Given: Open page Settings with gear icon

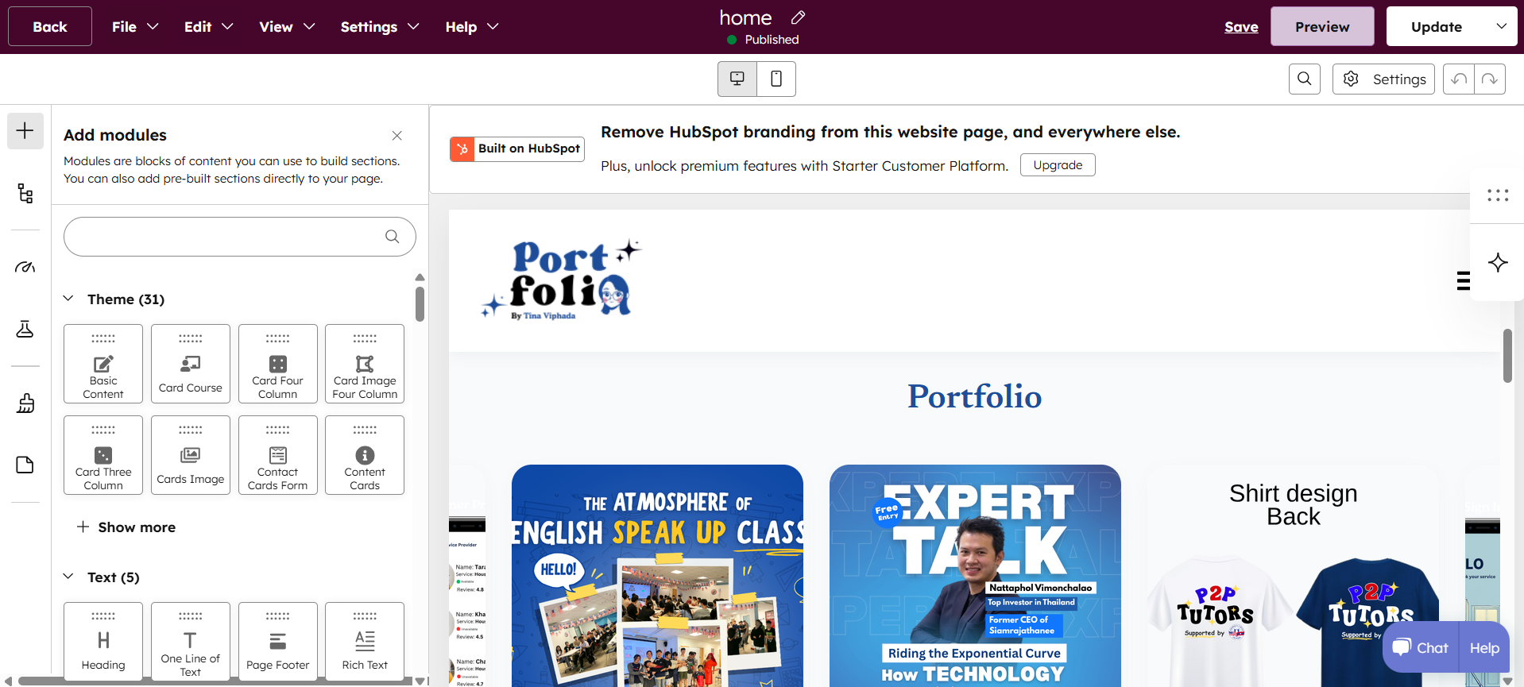Looking at the screenshot, I should click(x=1383, y=79).
